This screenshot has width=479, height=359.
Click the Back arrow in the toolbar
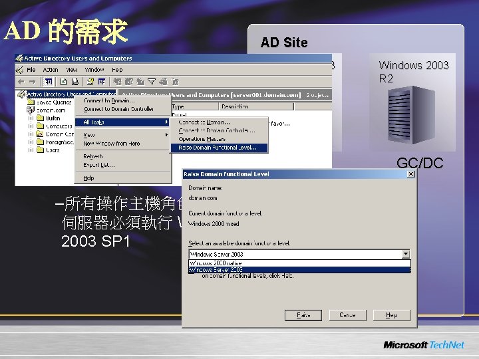point(21,82)
